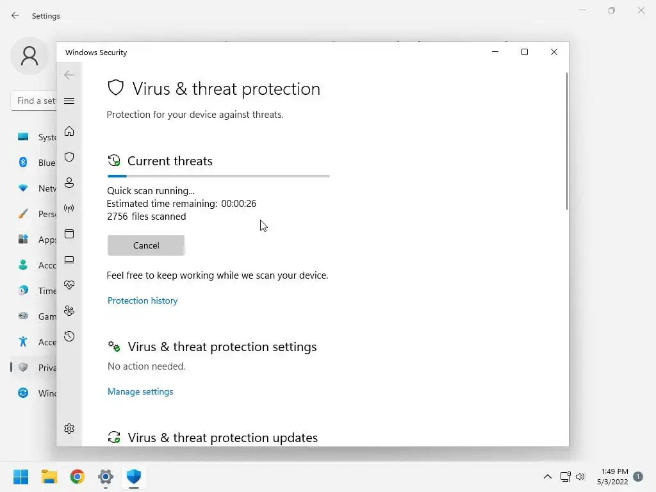Open Accessibility in Settings sidebar

pyautogui.click(x=37, y=342)
